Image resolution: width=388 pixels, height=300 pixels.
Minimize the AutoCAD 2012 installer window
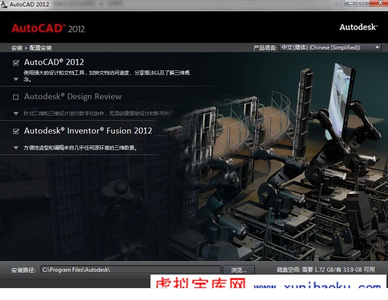pos(350,3)
